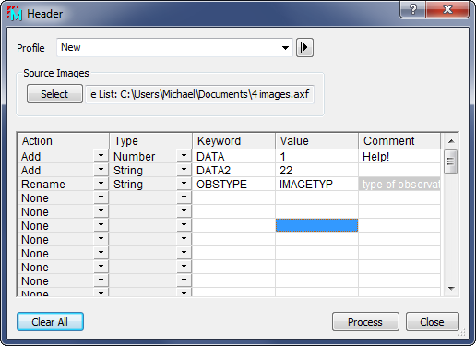Screen dimensions: 476x346
Task: Click the table scrollbar down arrow
Action: coord(451,289)
